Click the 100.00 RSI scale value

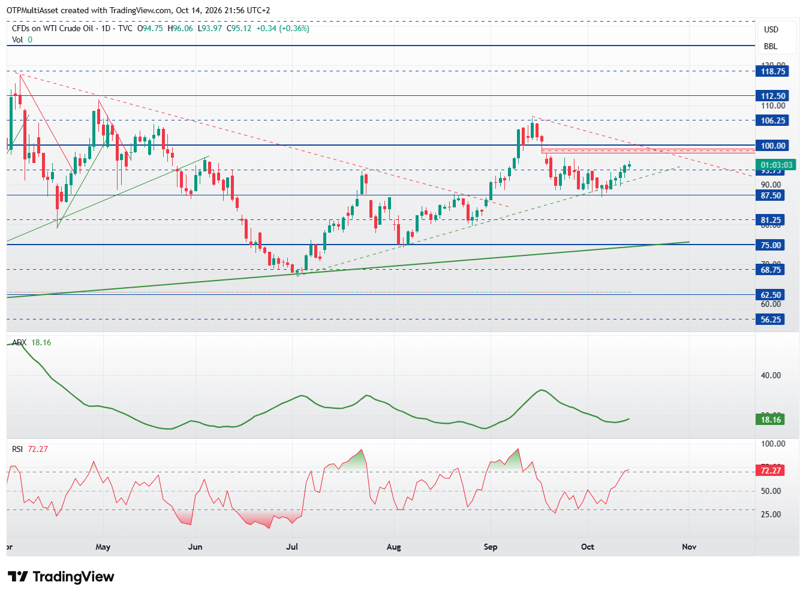click(772, 444)
